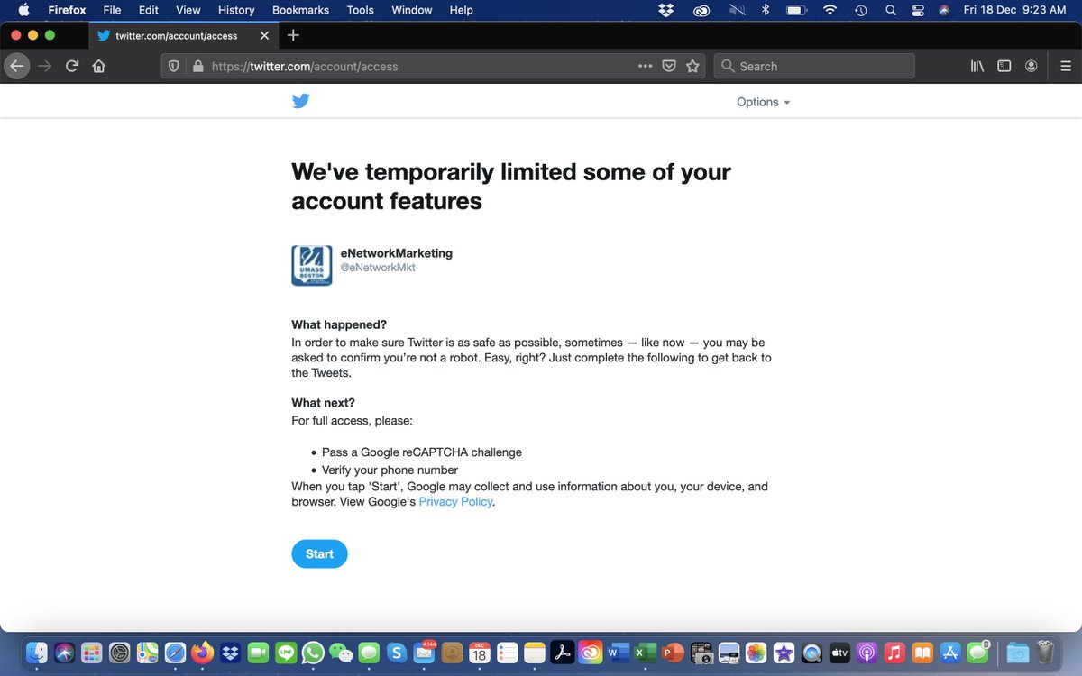Open the Tools menu
This screenshot has width=1082, height=676.
tap(360, 10)
